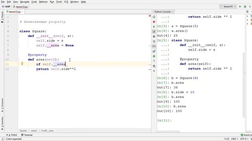This screenshot has height=141, width=252.
Task: Close the lesson12.py editor tab
Action: coord(22,12)
